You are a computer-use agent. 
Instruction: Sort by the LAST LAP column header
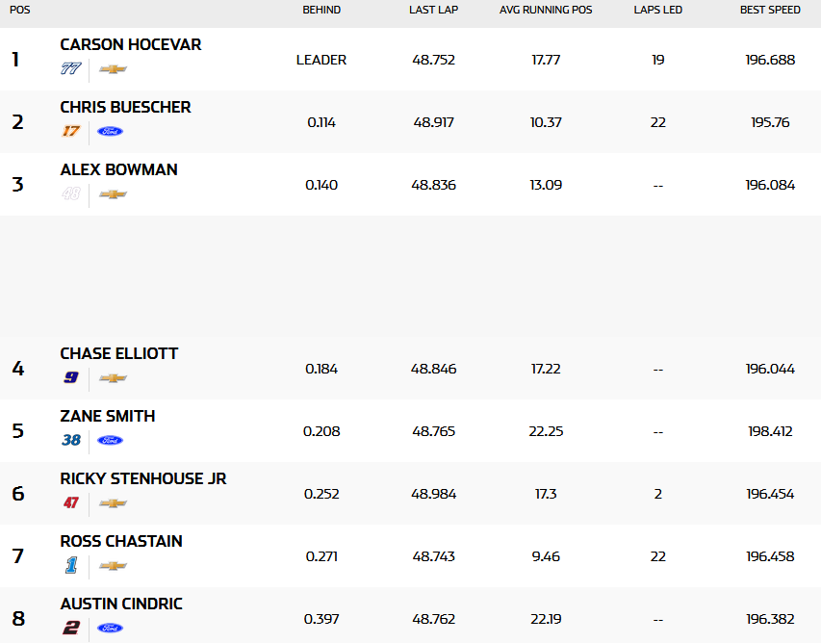click(433, 11)
